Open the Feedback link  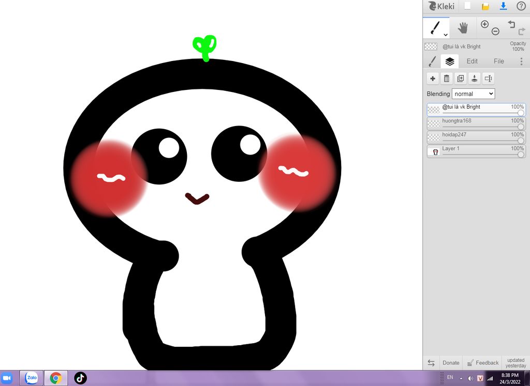(x=482, y=363)
